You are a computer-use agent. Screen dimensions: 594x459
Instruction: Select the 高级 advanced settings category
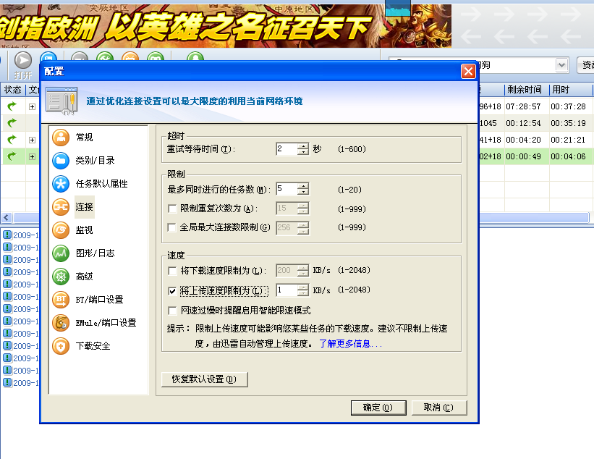point(84,277)
